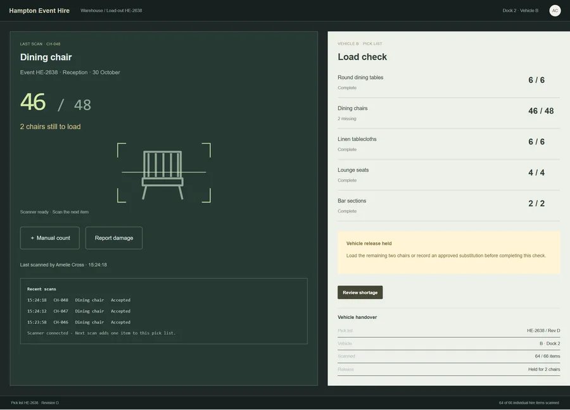
Task: Select the 15:24:18 CH-048 scan row
Action: [x=79, y=300]
